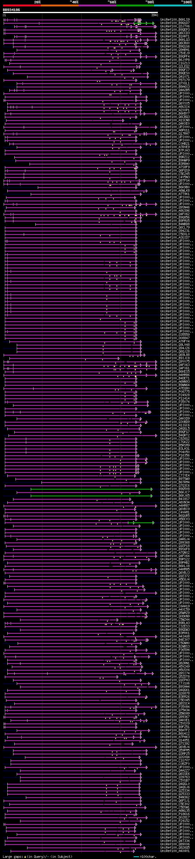The image size is (195, 859).
Task: Click the green ~80% identity legend segment
Action: (135, 5)
